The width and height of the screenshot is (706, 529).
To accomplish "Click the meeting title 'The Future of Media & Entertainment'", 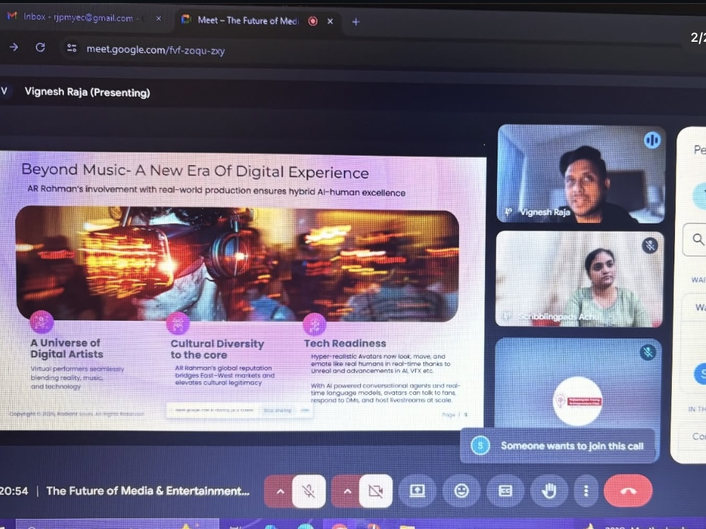I will point(148,491).
